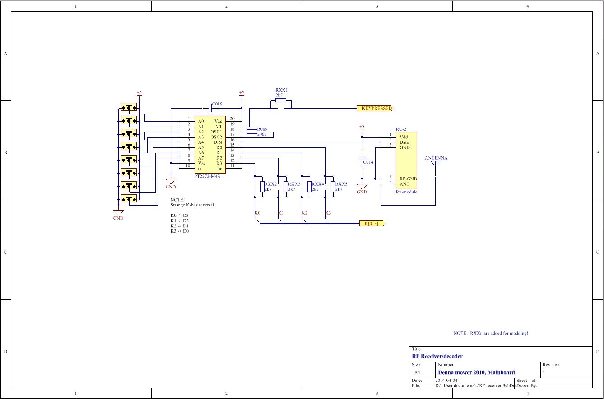Click the GND symbol below C014

[362, 186]
